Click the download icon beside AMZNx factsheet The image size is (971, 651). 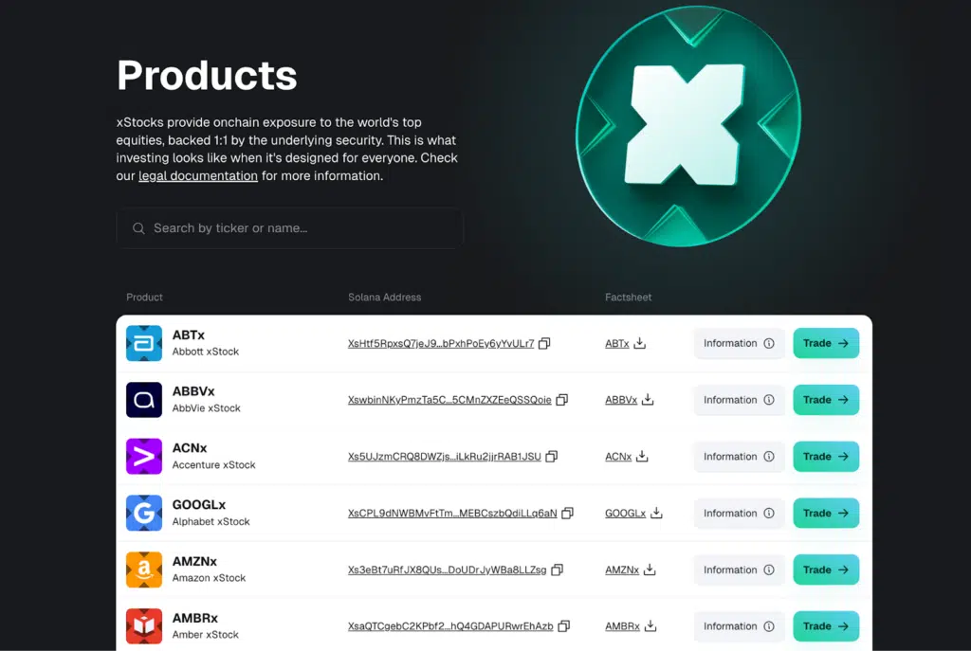[x=650, y=570]
